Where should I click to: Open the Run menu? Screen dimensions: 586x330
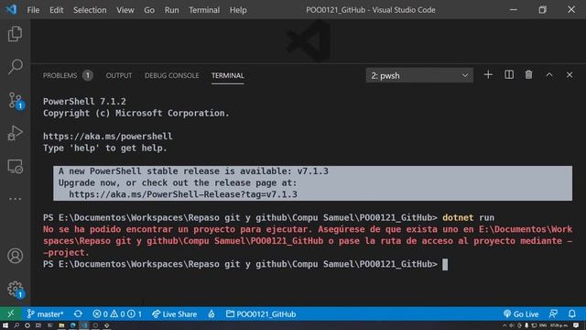point(171,10)
